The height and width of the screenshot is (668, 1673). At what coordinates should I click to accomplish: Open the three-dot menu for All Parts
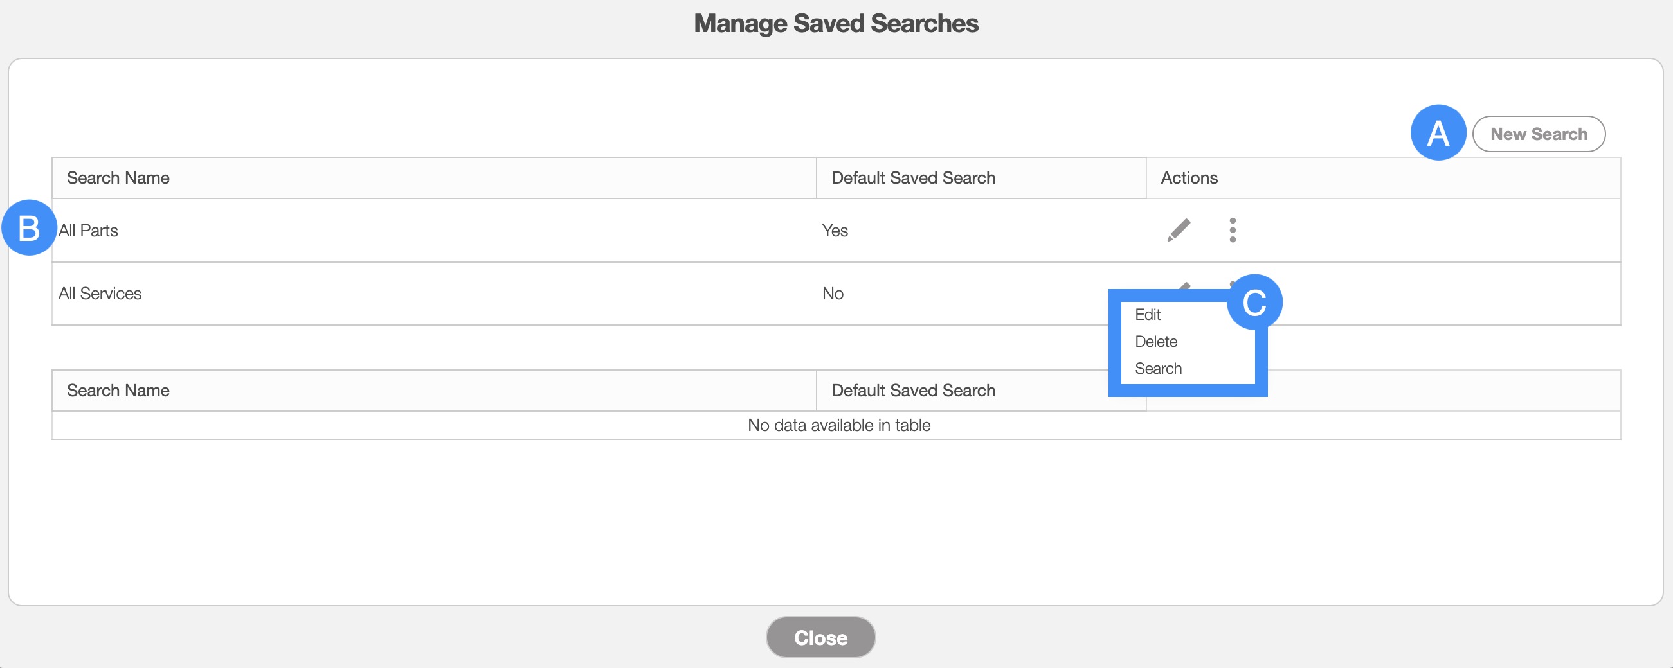pos(1232,230)
